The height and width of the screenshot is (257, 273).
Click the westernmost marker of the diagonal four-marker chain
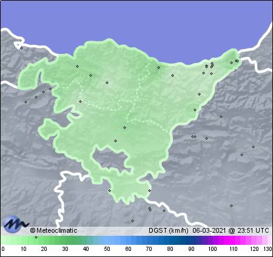click(x=25, y=102)
